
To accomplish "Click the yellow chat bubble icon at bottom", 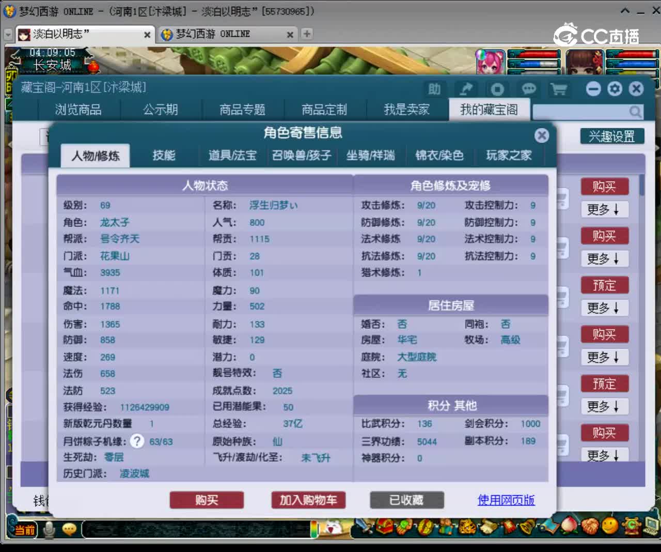I will [69, 529].
